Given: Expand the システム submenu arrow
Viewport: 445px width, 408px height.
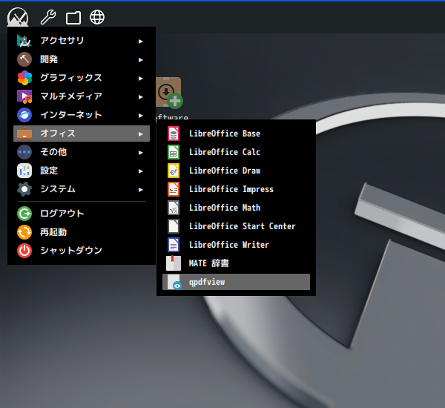Looking at the screenshot, I should [140, 190].
